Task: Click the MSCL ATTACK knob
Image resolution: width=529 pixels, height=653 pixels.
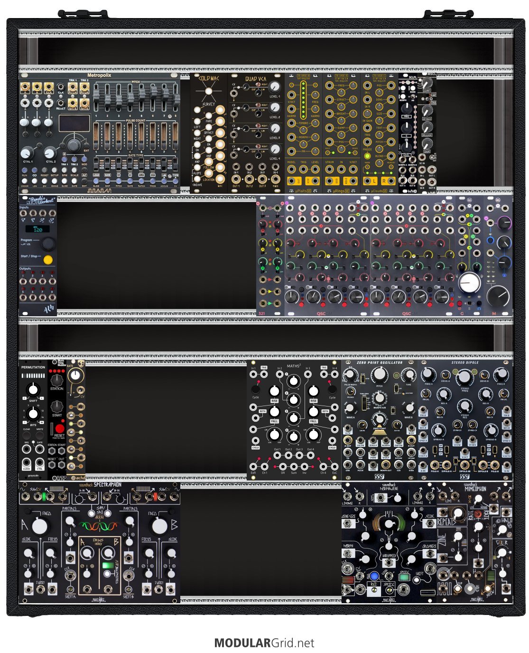Action: (x=427, y=112)
